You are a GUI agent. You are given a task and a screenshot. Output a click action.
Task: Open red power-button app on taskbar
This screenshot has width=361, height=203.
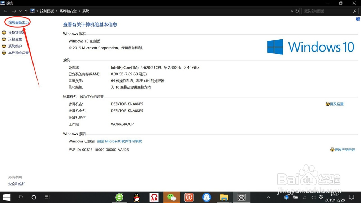coord(189,197)
